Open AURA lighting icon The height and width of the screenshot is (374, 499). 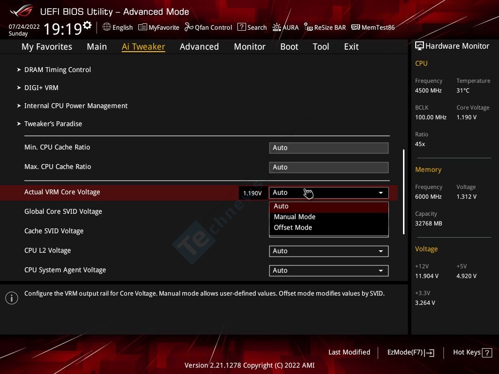277,27
